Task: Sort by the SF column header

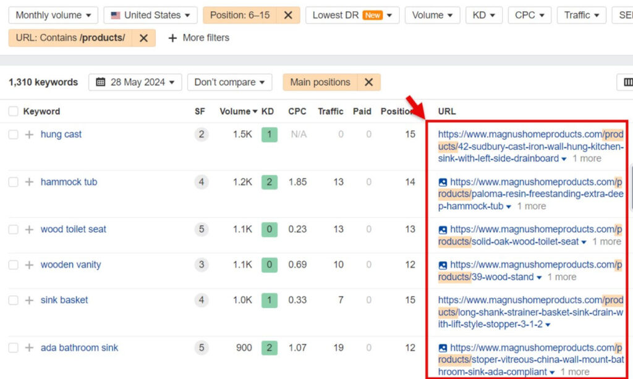Action: pos(200,111)
